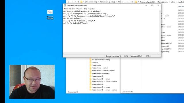Click the 'Windows (CRLF)' status entry

pyautogui.click(x=136, y=56)
